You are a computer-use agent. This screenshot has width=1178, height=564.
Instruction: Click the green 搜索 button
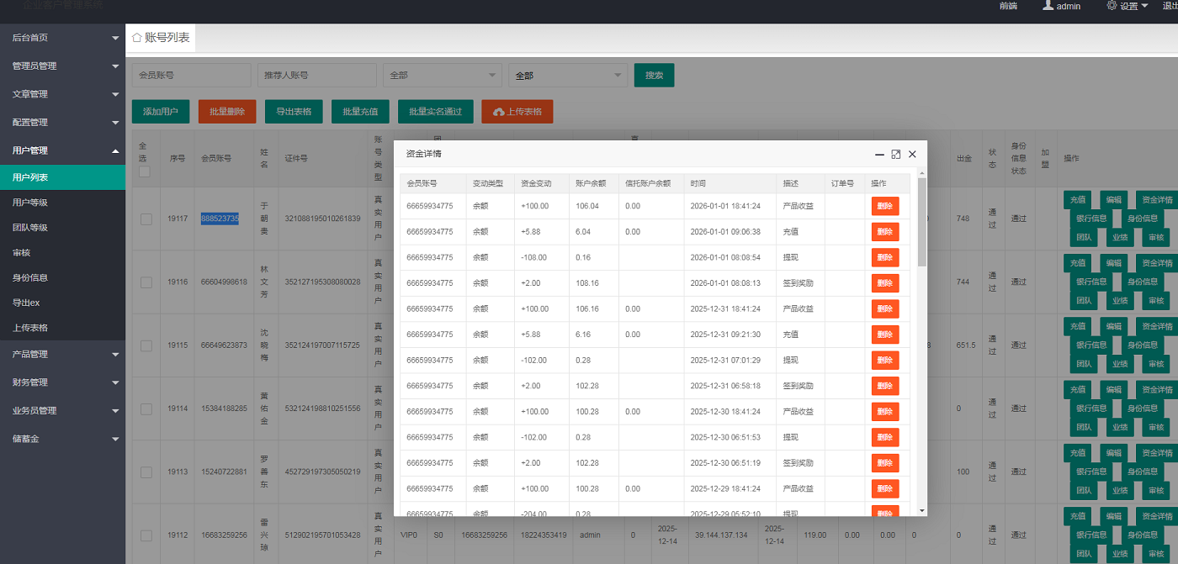[x=654, y=76]
